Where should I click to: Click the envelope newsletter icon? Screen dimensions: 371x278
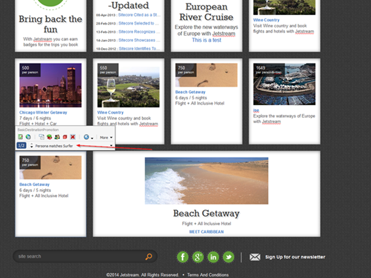[255, 257]
